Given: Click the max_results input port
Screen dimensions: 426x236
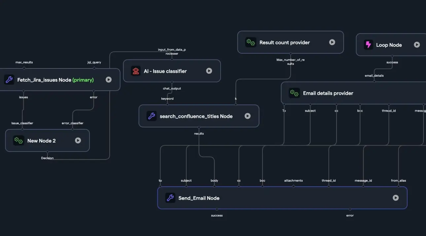Looking at the screenshot, I should tap(24, 69).
